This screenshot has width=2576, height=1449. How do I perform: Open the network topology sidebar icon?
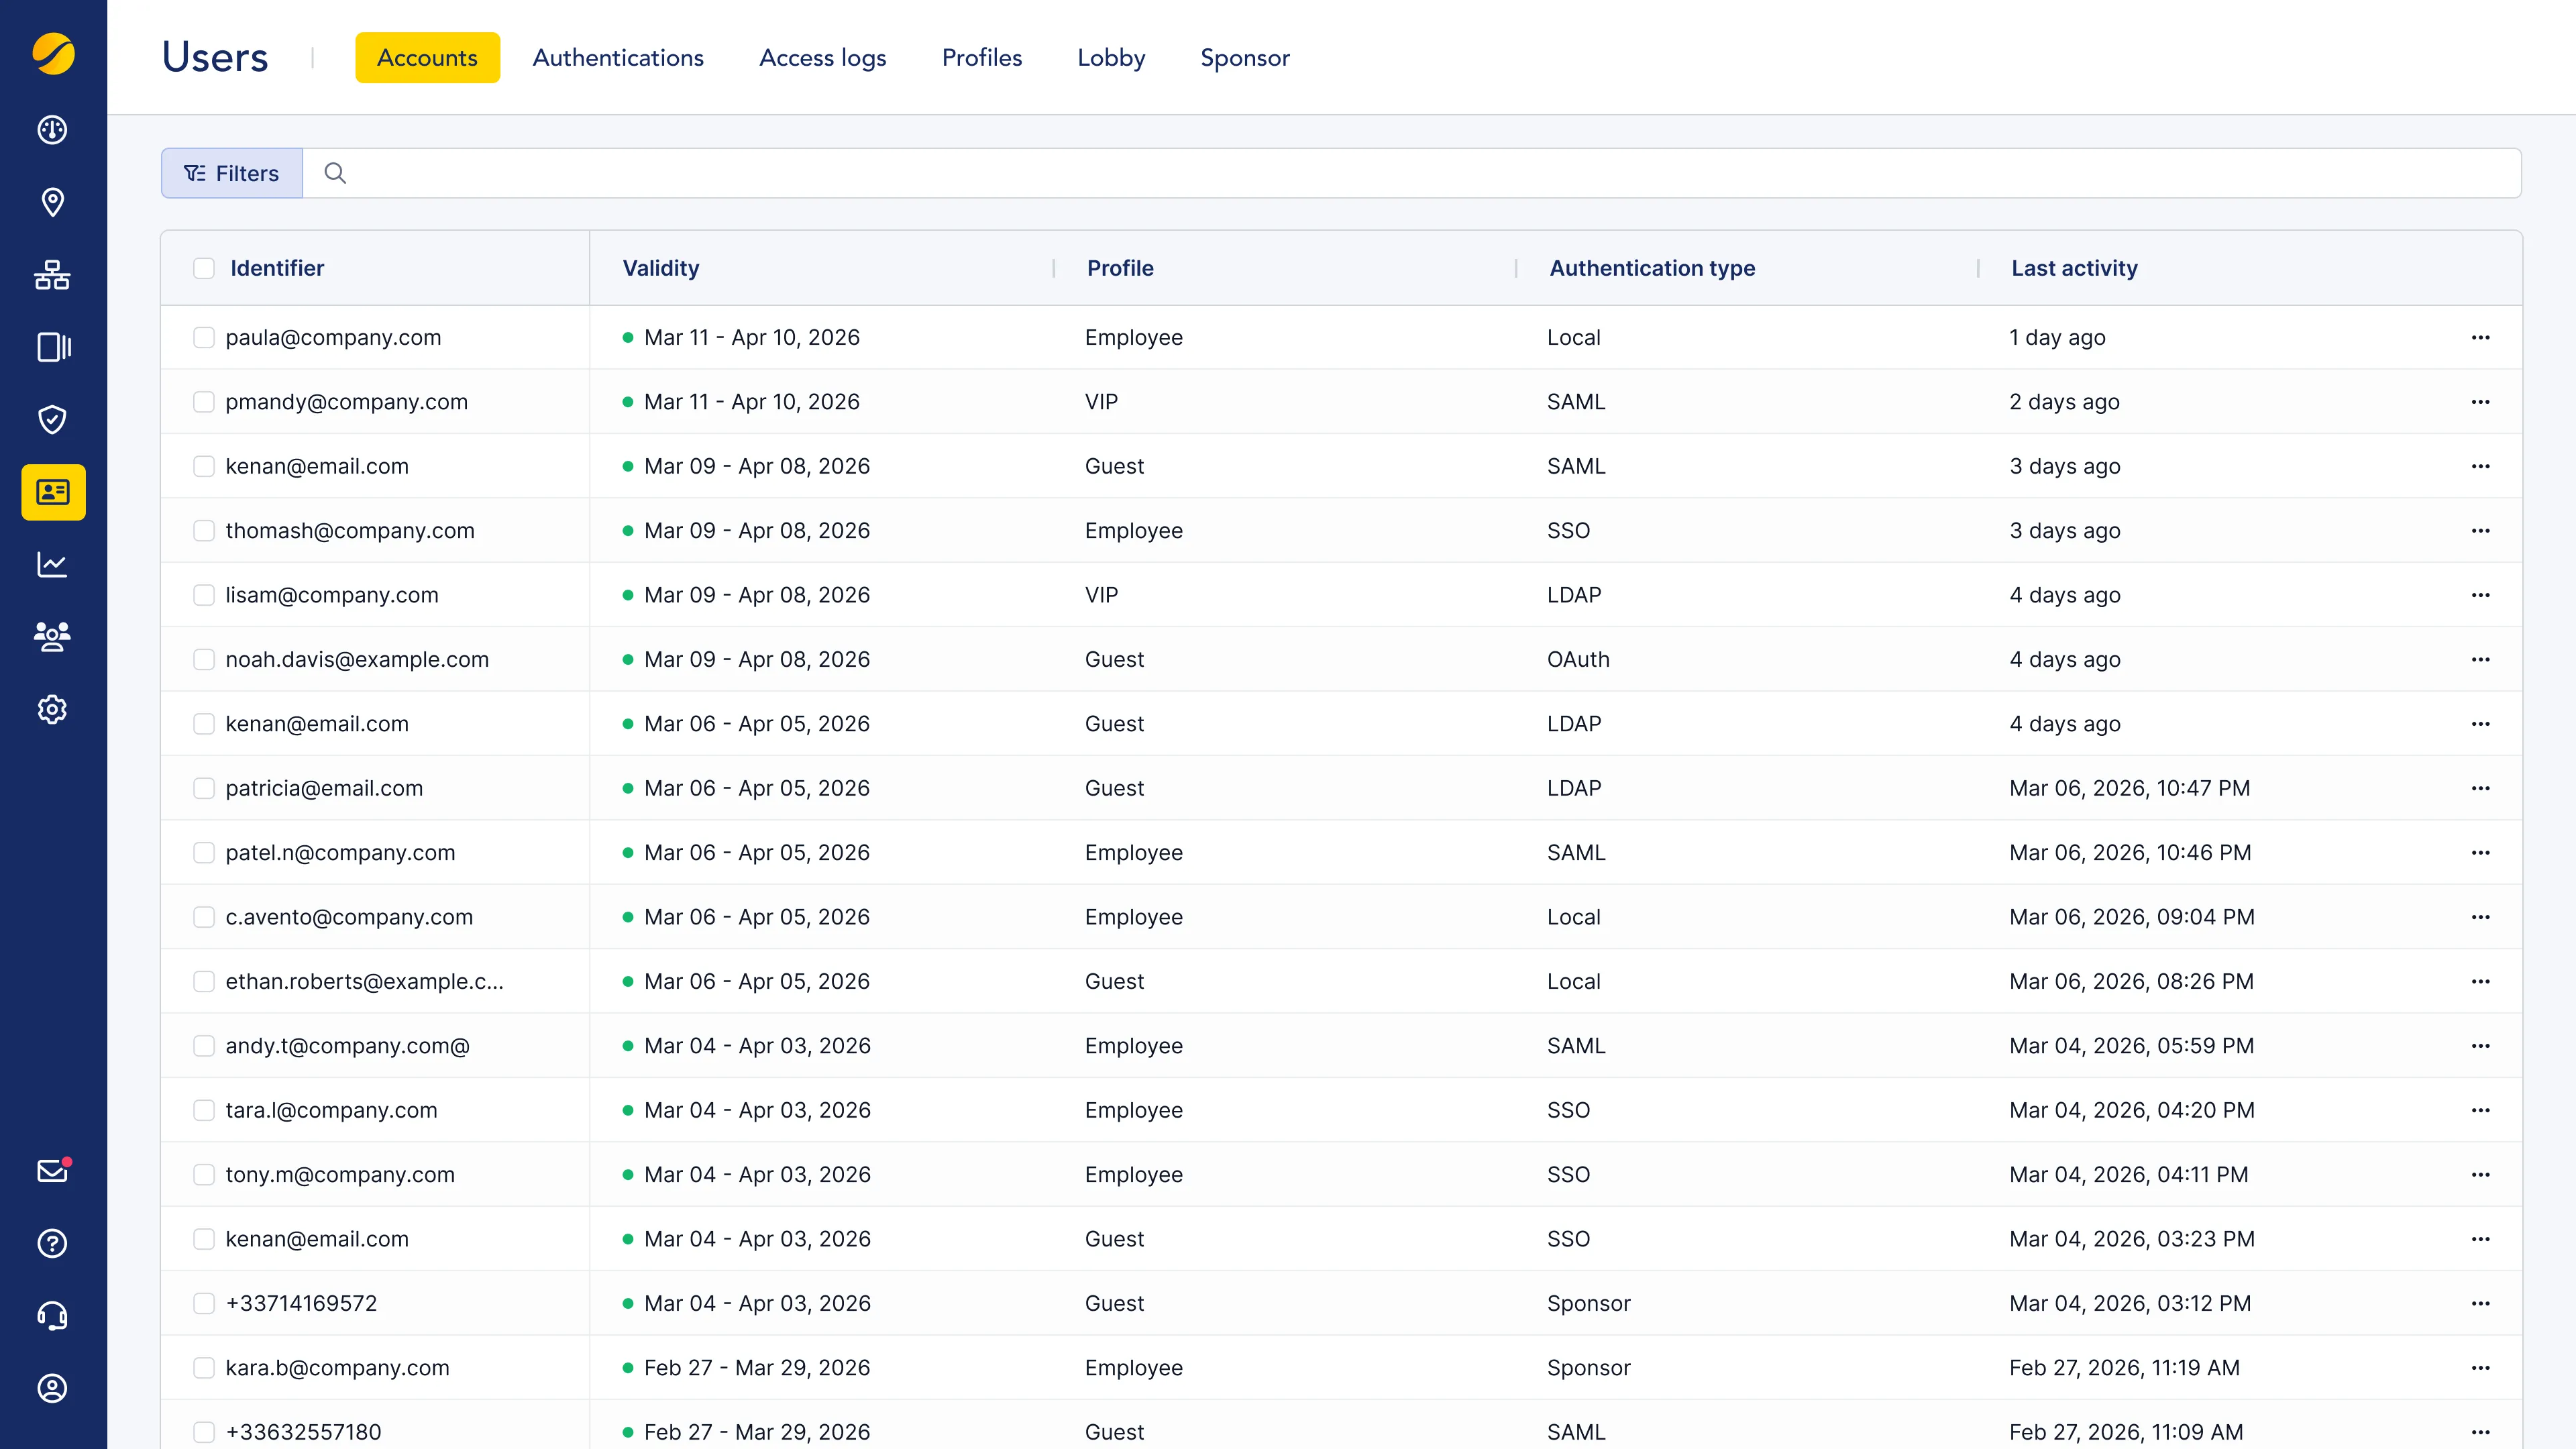click(52, 275)
